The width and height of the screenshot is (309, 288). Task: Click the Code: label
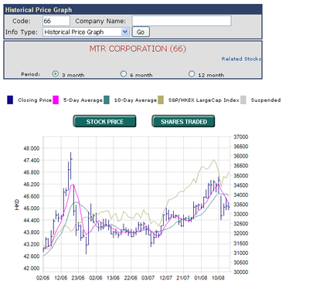[x=22, y=21]
